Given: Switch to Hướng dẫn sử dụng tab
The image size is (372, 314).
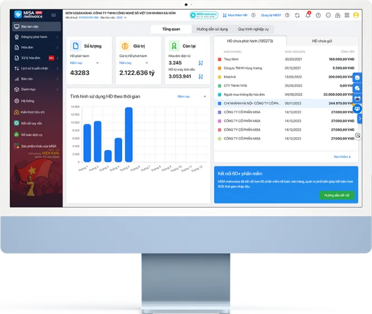Looking at the screenshot, I should coord(212,29).
